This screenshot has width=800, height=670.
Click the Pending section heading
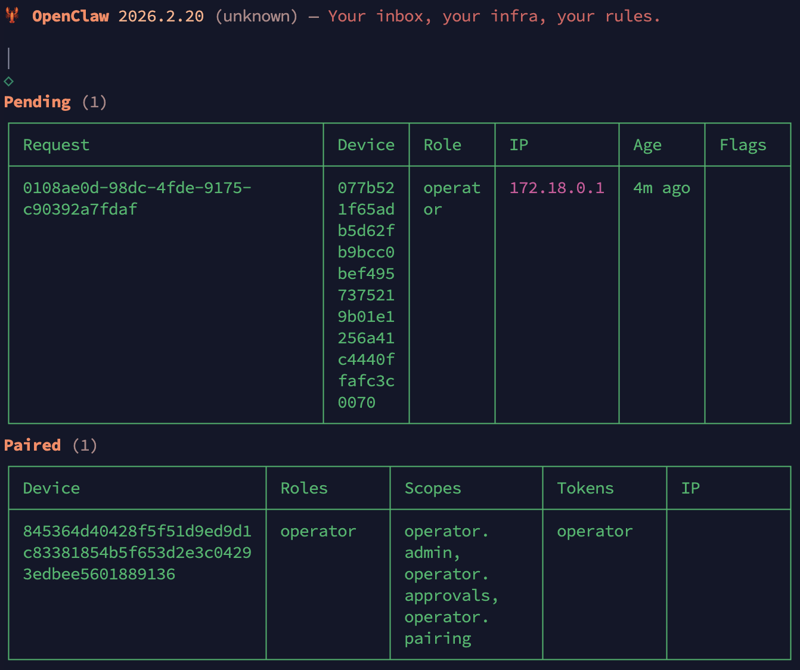point(37,102)
